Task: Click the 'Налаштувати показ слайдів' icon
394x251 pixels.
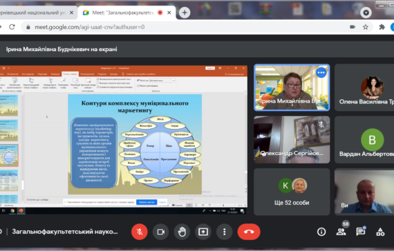Action: pyautogui.click(x=50, y=83)
